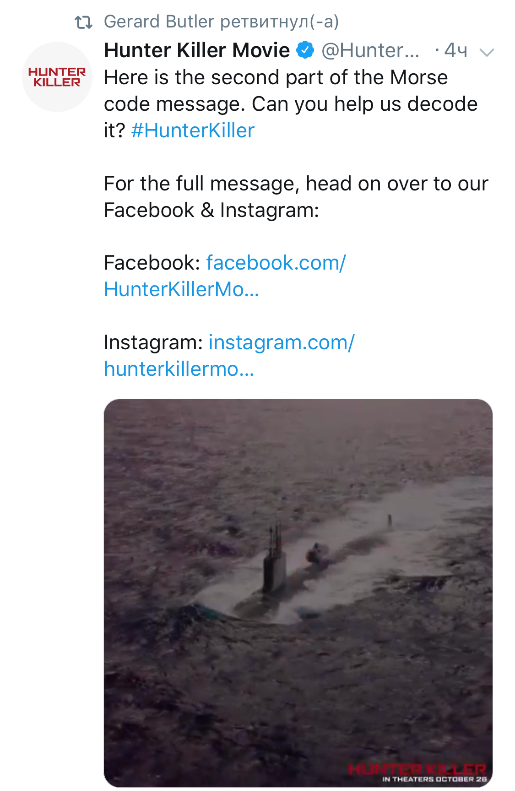The width and height of the screenshot is (515, 791).
Task: Open the #HunterKiller hashtag
Action: pos(193,130)
